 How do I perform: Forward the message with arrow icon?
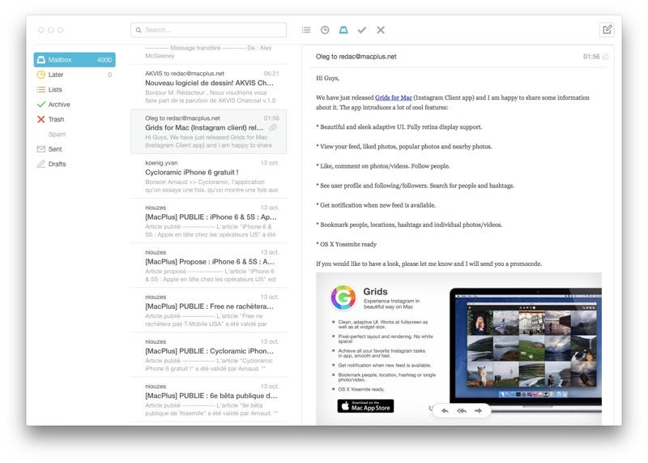tap(478, 410)
